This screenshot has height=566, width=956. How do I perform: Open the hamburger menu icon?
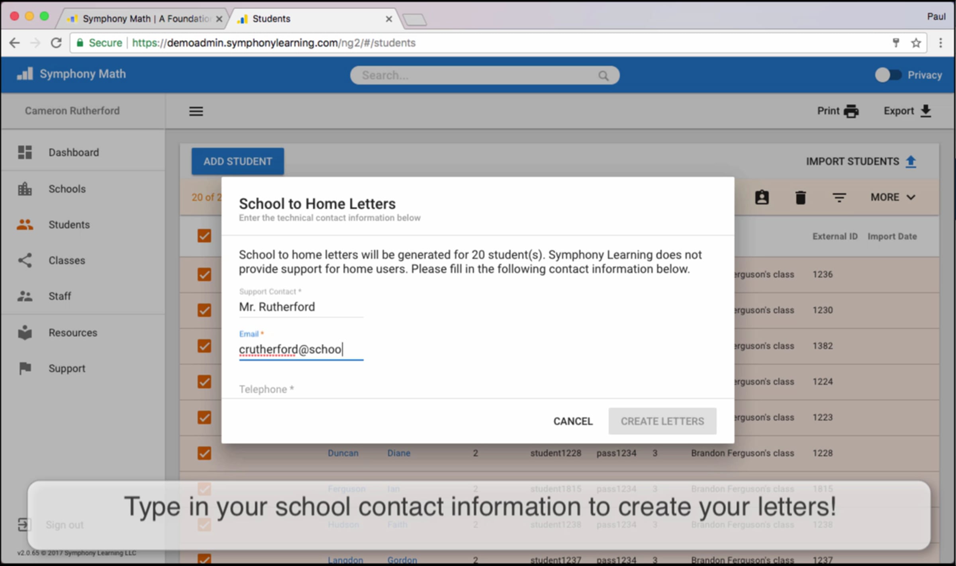pyautogui.click(x=196, y=111)
